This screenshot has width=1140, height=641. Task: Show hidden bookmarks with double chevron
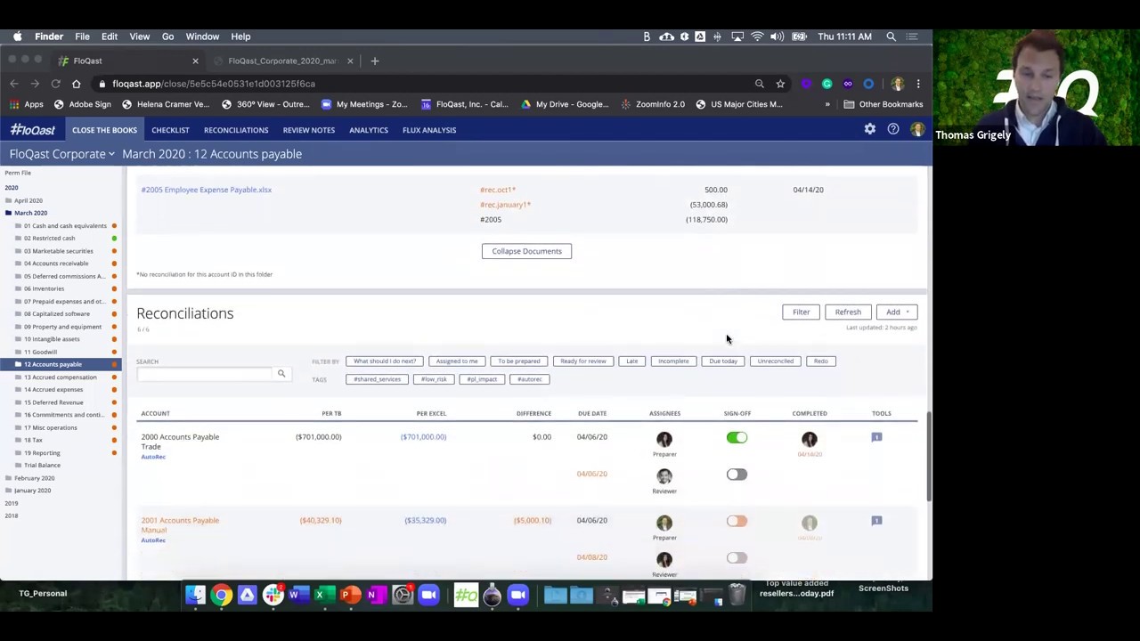(827, 104)
